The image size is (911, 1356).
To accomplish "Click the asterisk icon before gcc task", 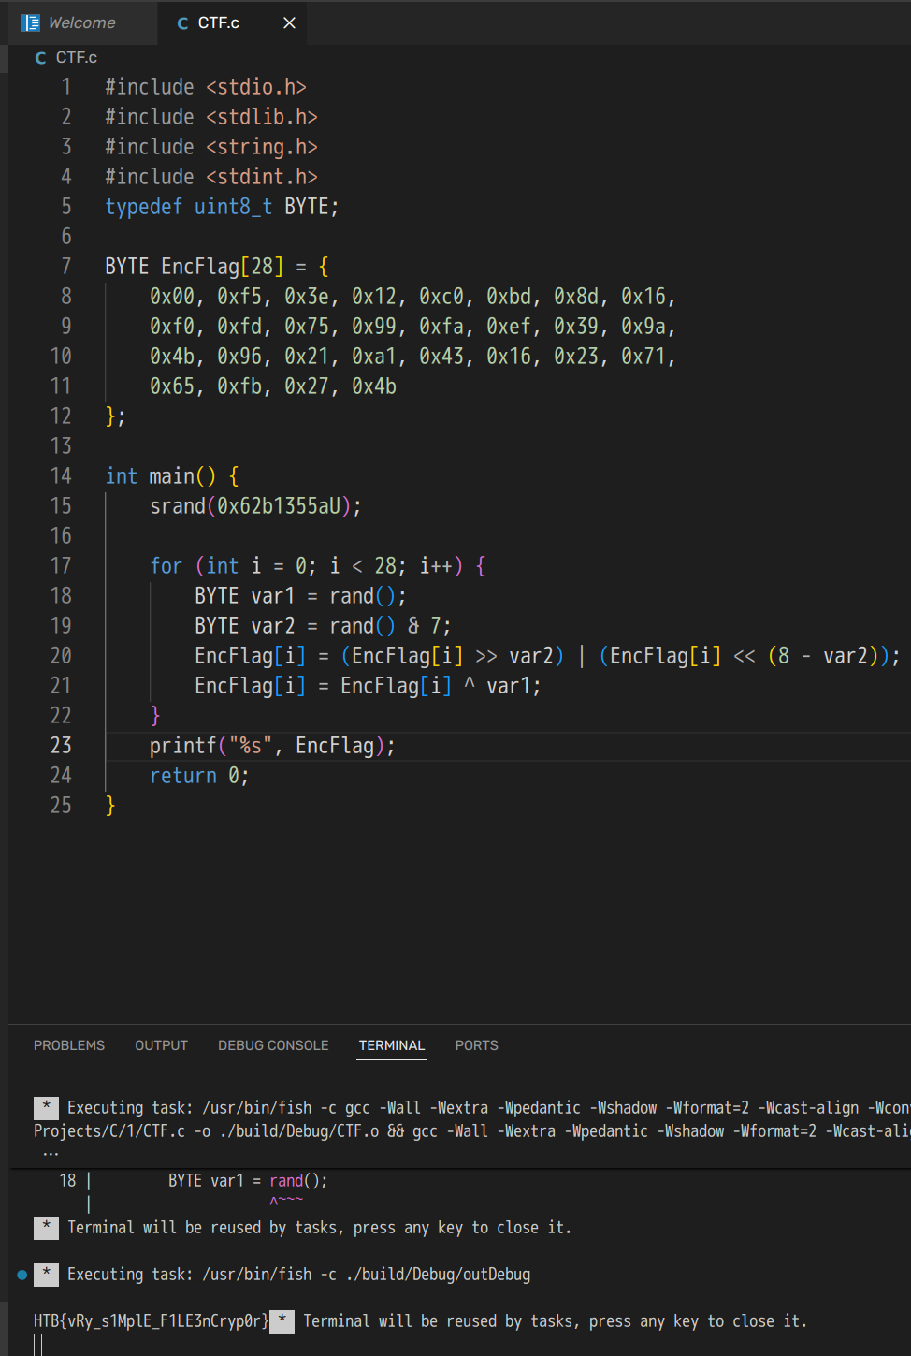I will (x=46, y=1108).
